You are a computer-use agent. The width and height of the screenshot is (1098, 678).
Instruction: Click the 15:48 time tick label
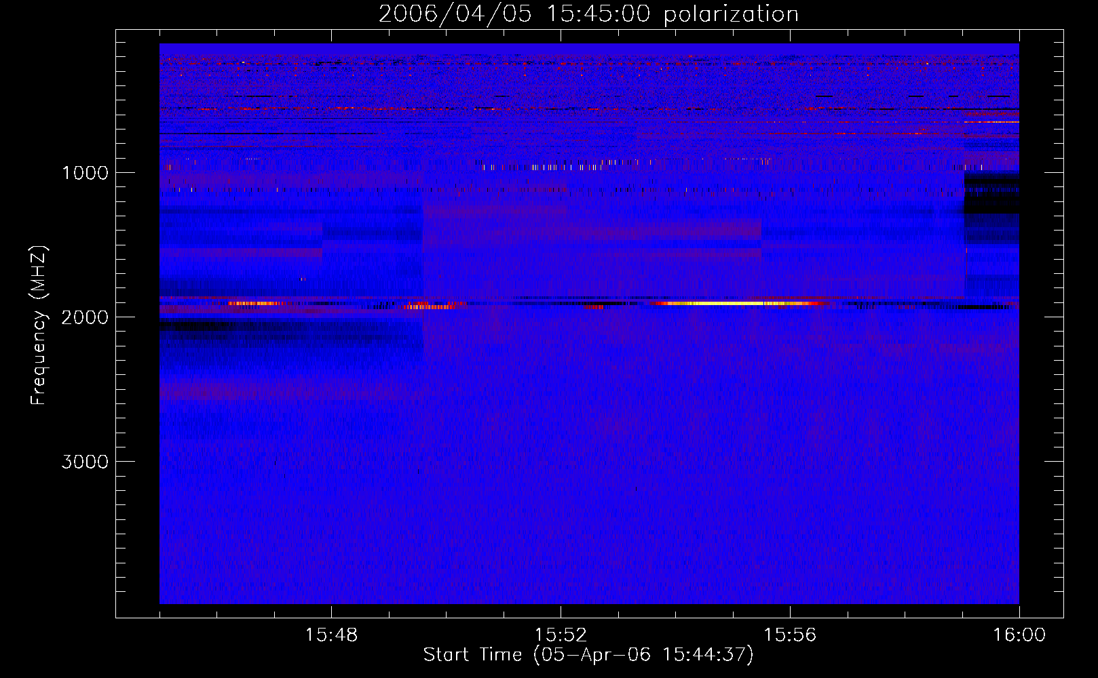pyautogui.click(x=331, y=635)
